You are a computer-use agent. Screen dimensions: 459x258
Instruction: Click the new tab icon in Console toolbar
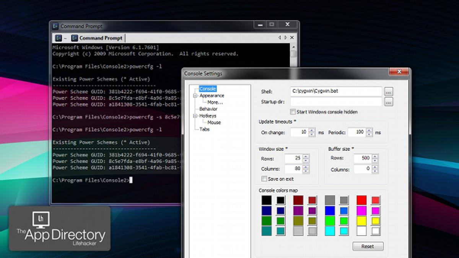click(59, 38)
